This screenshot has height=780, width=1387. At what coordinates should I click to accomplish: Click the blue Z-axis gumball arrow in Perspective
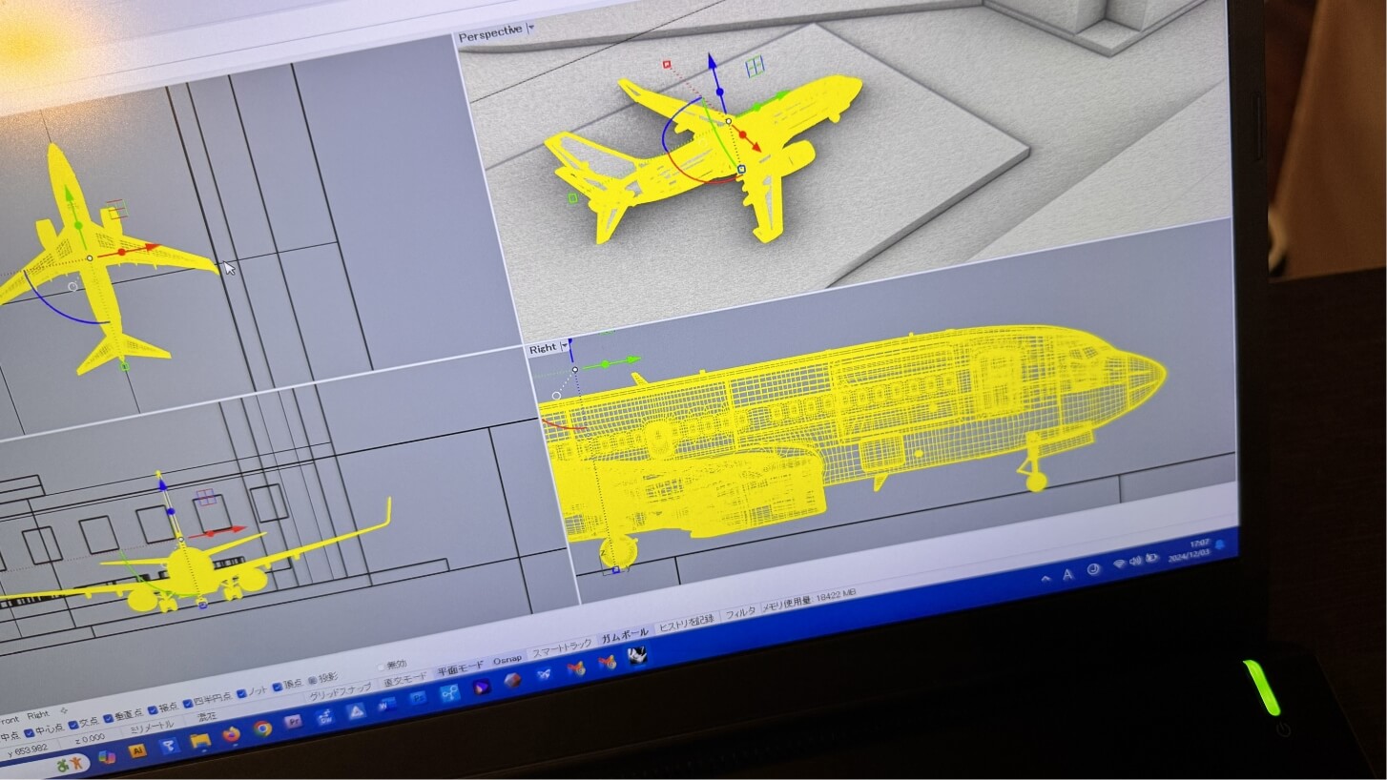(712, 63)
